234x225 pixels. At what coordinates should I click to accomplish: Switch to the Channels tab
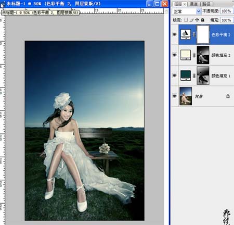point(193,4)
